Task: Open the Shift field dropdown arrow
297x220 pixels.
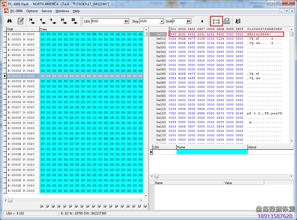Action: (189, 21)
